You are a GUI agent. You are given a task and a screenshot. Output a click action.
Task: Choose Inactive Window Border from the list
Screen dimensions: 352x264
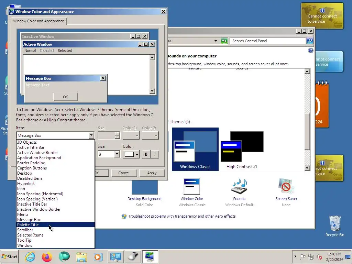click(x=55, y=209)
